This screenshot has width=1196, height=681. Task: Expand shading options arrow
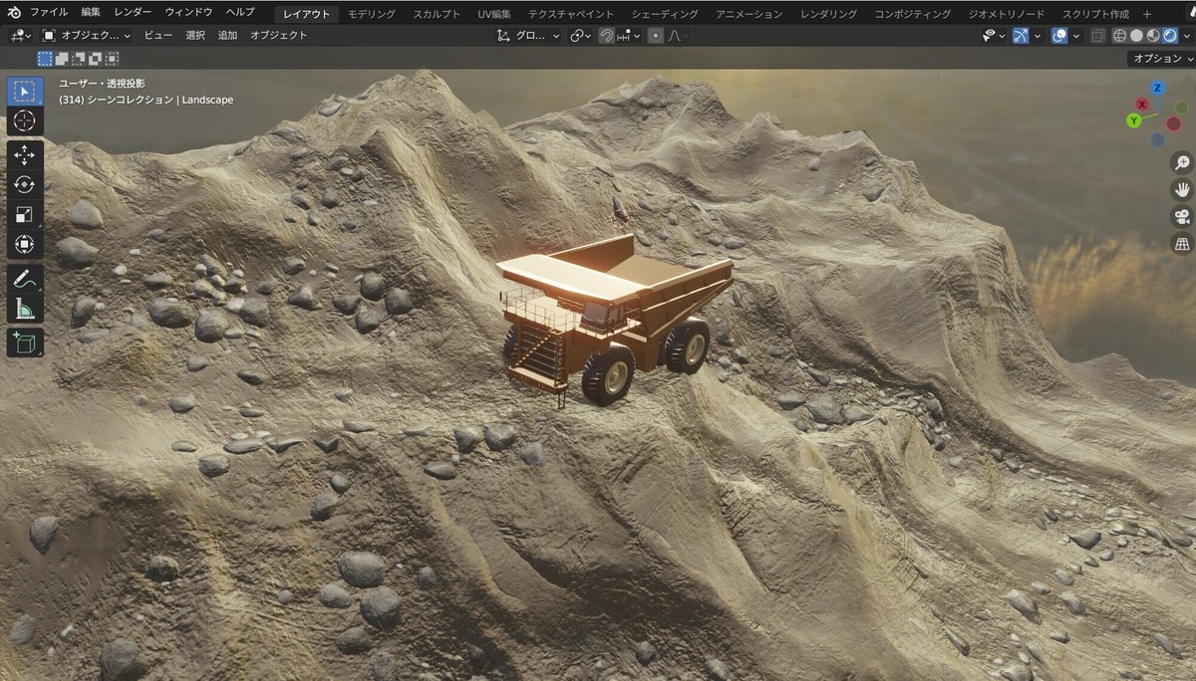point(1186,35)
